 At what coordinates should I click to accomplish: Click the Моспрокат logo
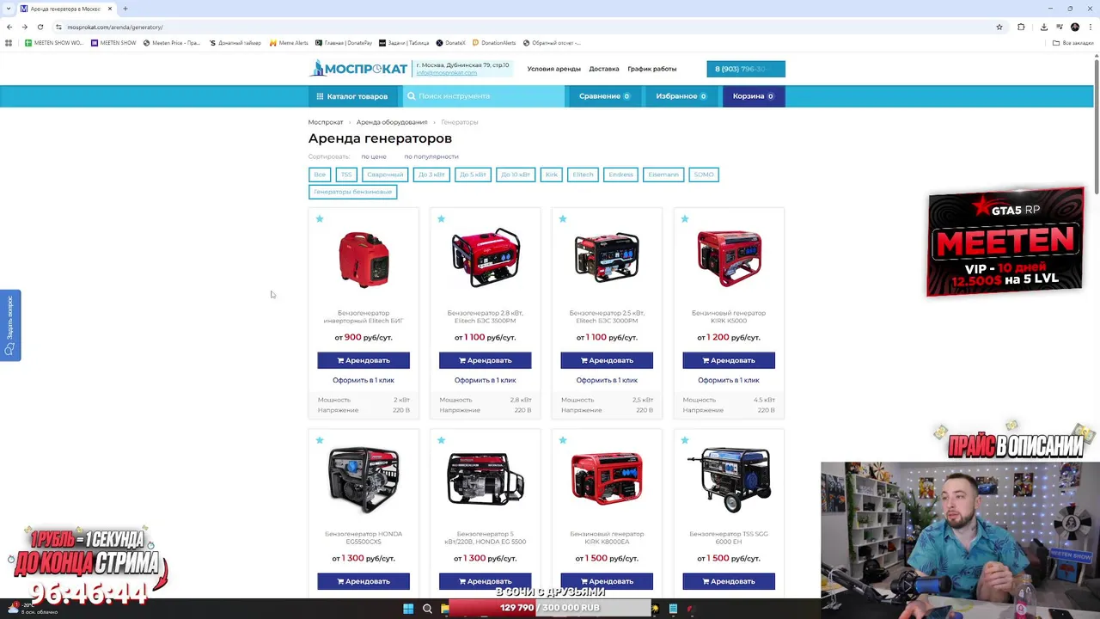pos(358,69)
